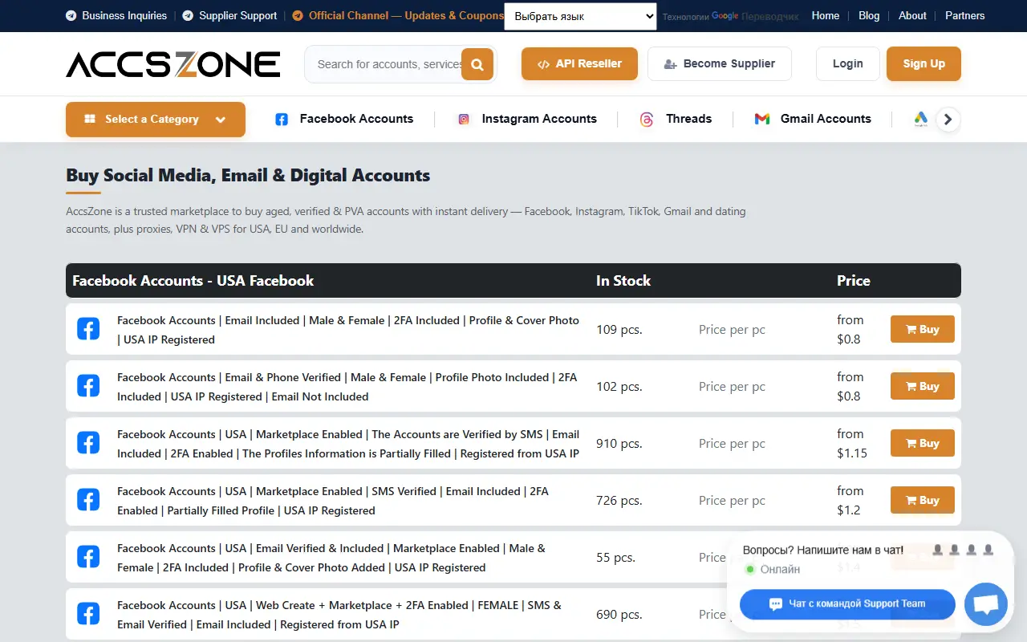Click Facebook icon in the 109 pcs. row

coord(88,329)
